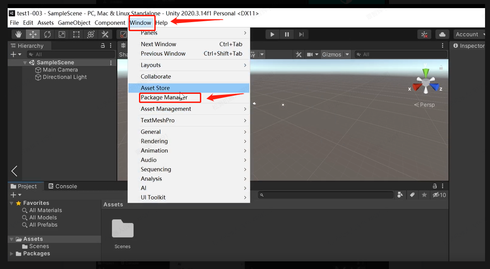Open the Component menu

tap(110, 23)
